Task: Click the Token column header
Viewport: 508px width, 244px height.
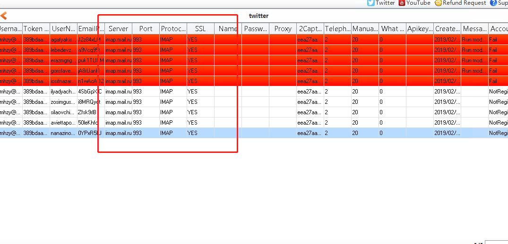Action: point(36,29)
